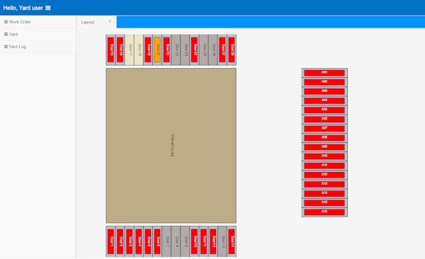Select red Door 5 slot
This screenshot has height=259, width=425.
pos(148,241)
